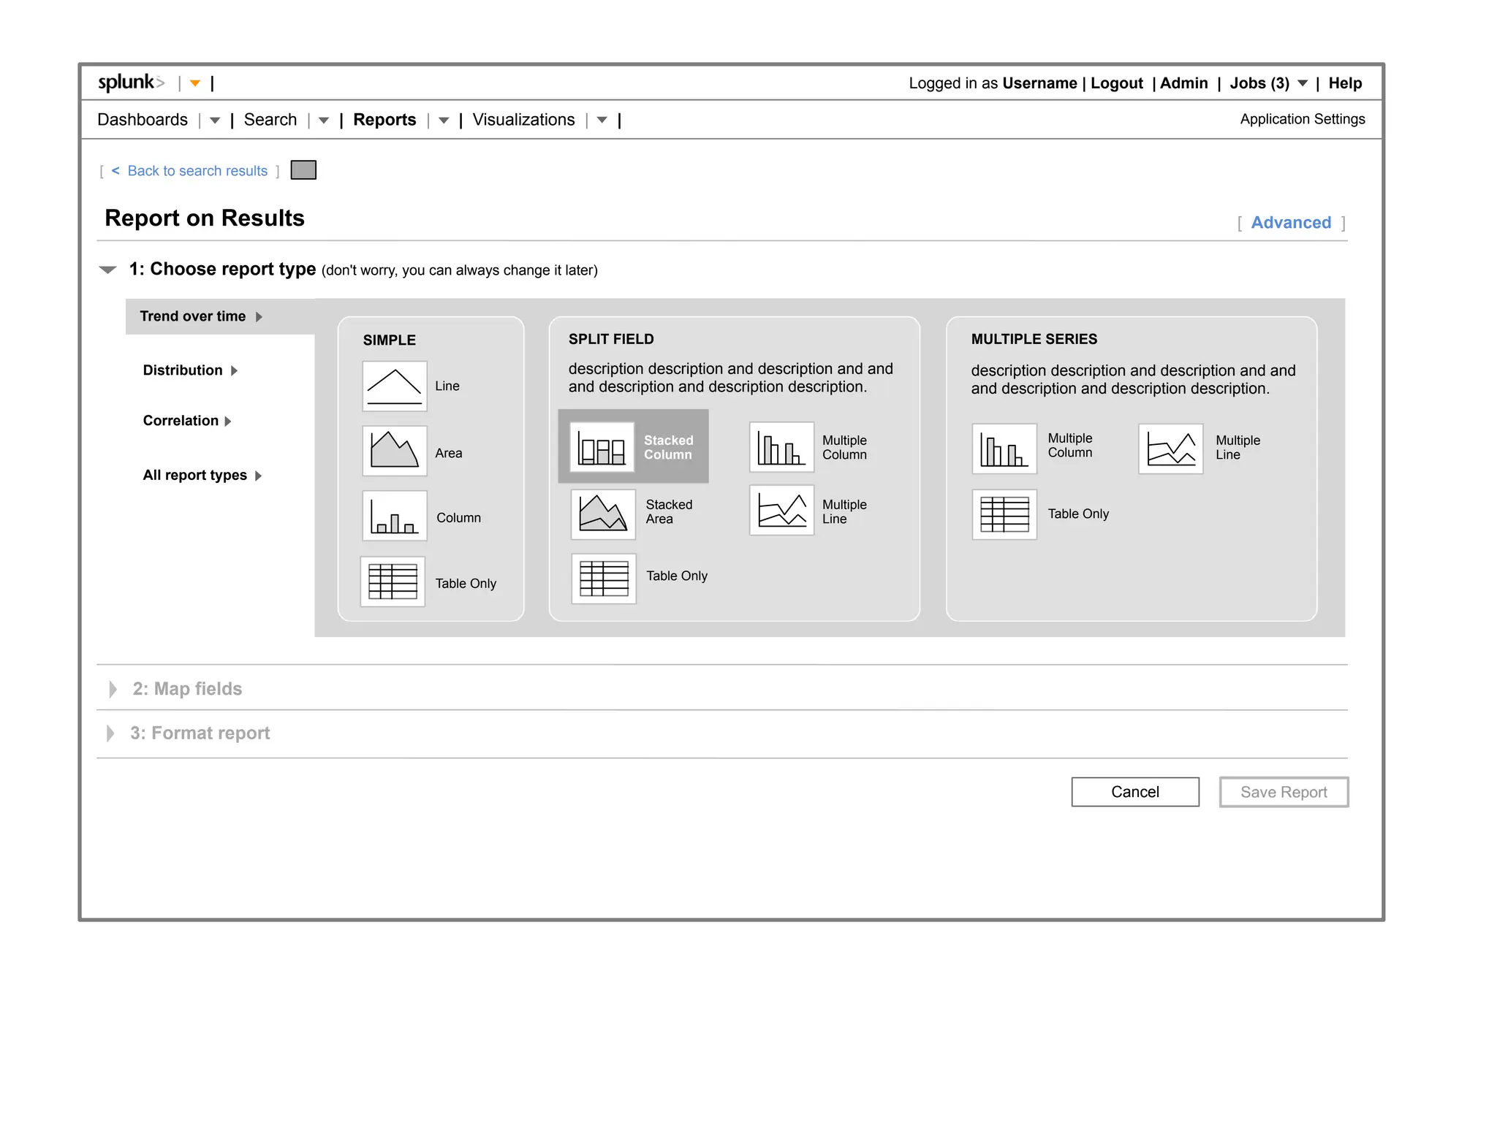Collapse step 1 Choose report type
This screenshot has width=1497, height=1144.
(x=107, y=270)
